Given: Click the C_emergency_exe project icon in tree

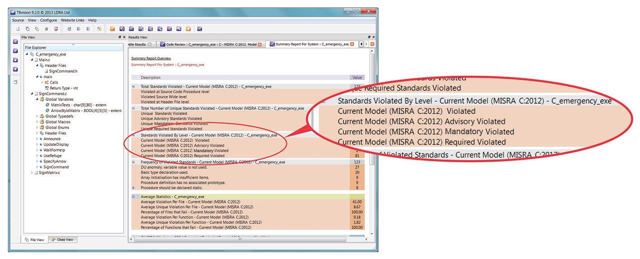Looking at the screenshot, I should click(x=32, y=54).
